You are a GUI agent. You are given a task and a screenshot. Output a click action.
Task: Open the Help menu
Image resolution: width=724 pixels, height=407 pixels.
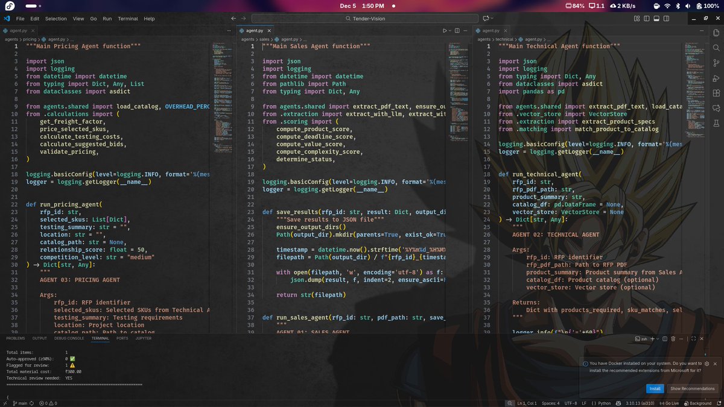(149, 19)
